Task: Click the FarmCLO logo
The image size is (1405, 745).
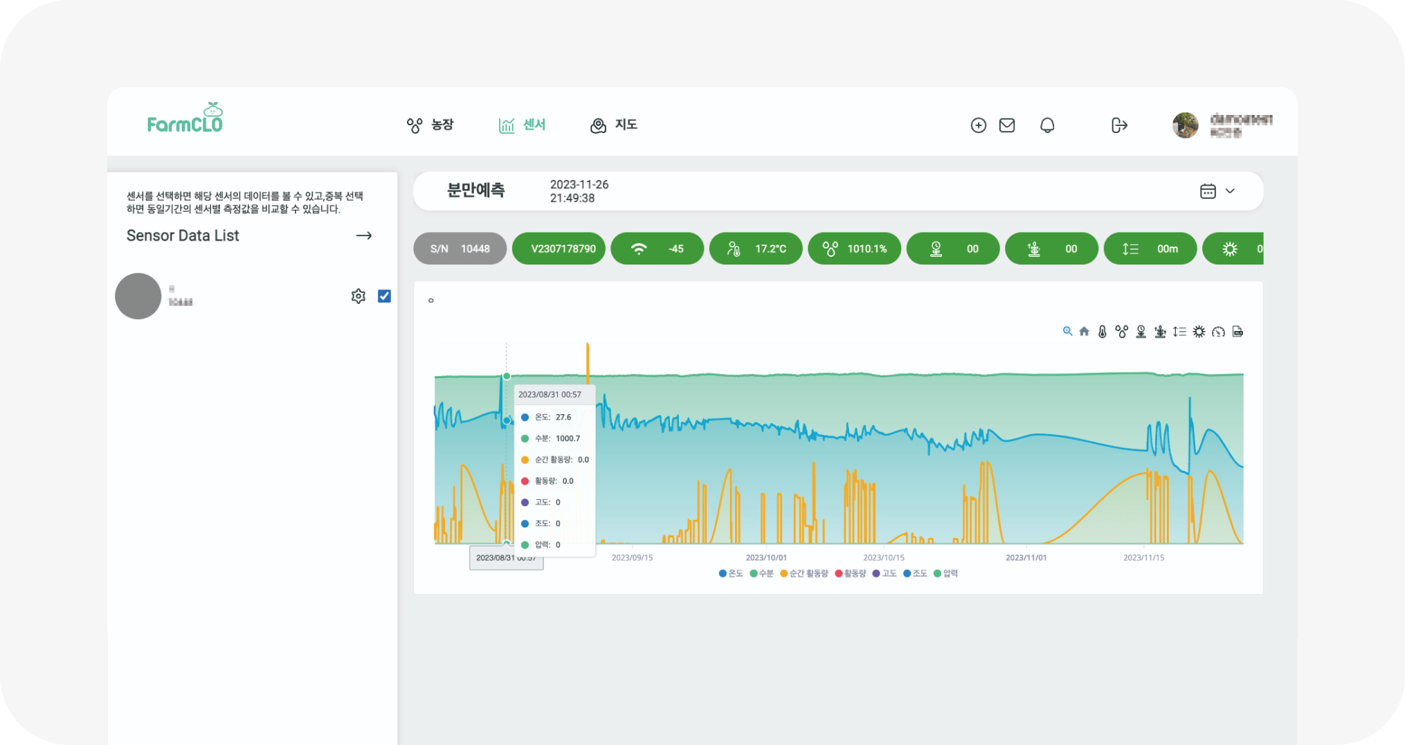Action: [x=185, y=118]
